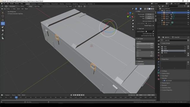This screenshot has width=190, height=107.
Task: Click the pan view hand icon
Action: click(x=133, y=23)
